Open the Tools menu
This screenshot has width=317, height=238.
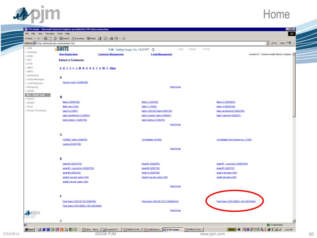tap(60, 33)
